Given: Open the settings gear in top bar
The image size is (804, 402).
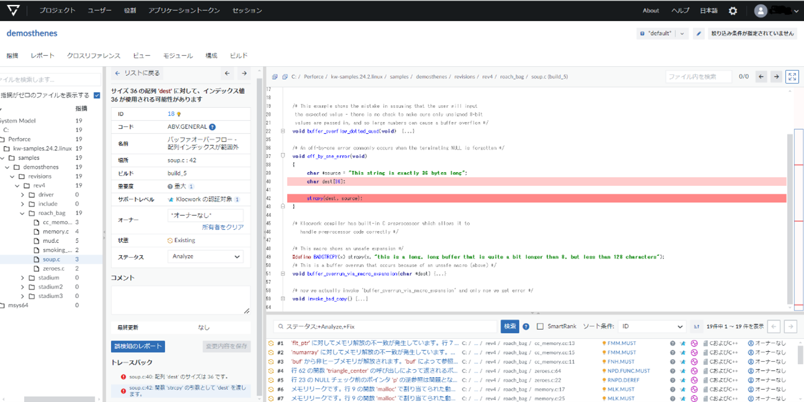Looking at the screenshot, I should coord(733,11).
